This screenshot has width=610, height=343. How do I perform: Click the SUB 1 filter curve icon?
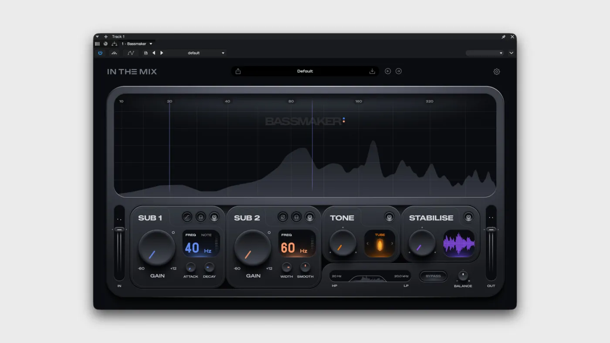(x=187, y=217)
